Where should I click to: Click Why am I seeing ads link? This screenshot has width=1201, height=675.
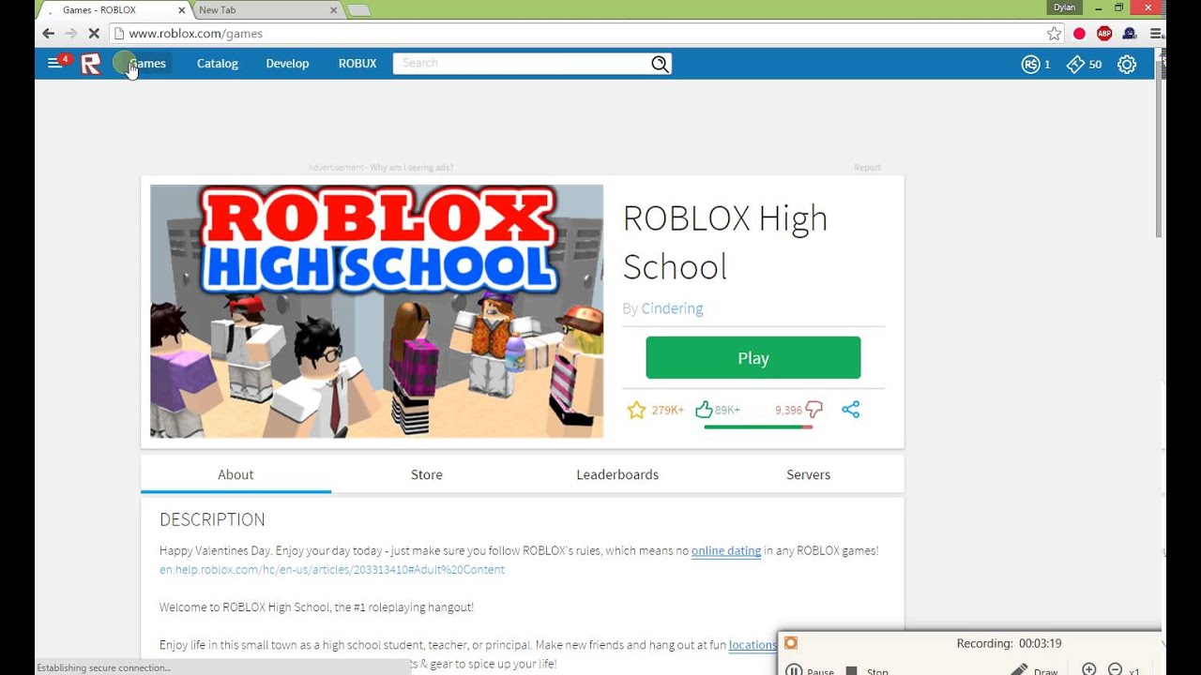pos(412,168)
